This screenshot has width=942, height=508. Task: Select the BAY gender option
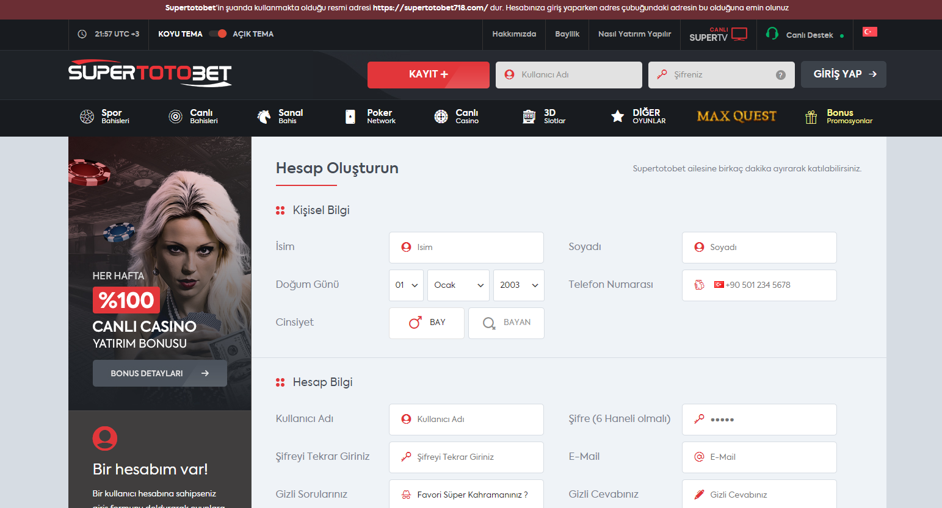tap(427, 323)
